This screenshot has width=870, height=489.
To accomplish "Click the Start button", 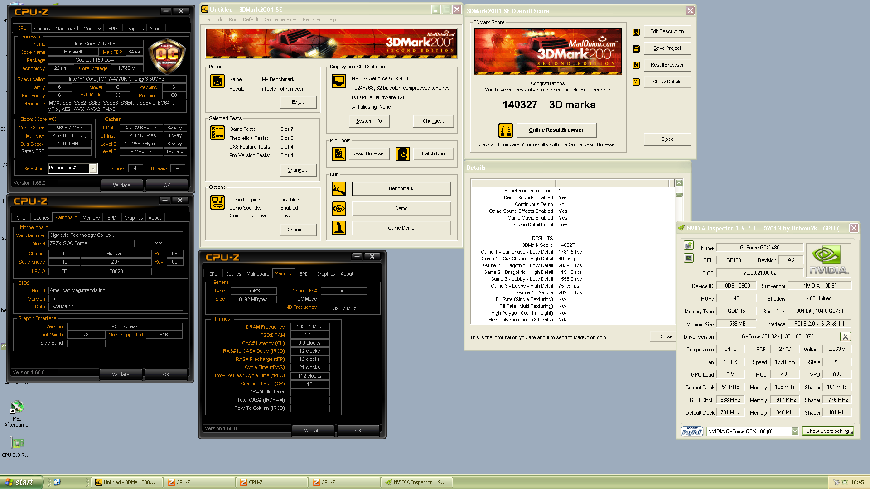I will pyautogui.click(x=21, y=482).
